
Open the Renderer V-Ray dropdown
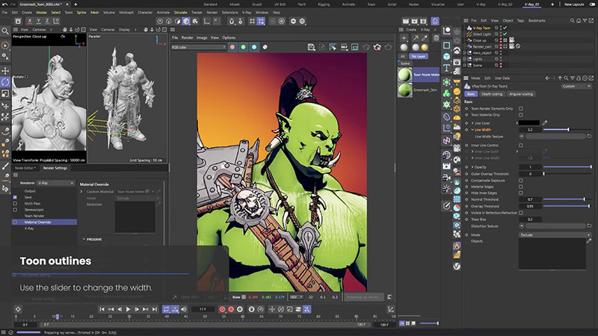[x=55, y=183]
